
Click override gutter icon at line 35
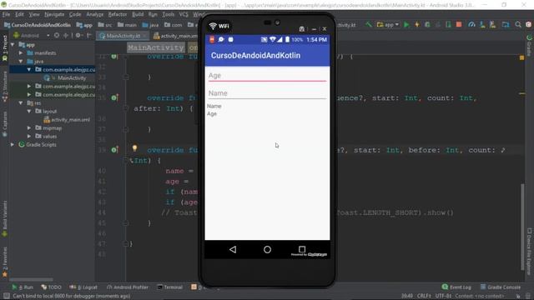click(x=115, y=98)
